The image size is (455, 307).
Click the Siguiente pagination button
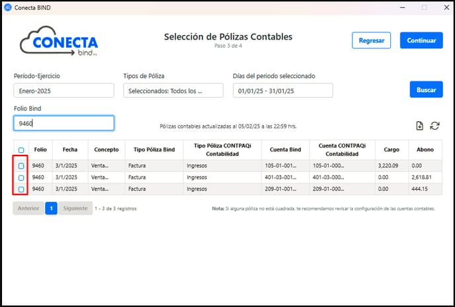point(75,208)
